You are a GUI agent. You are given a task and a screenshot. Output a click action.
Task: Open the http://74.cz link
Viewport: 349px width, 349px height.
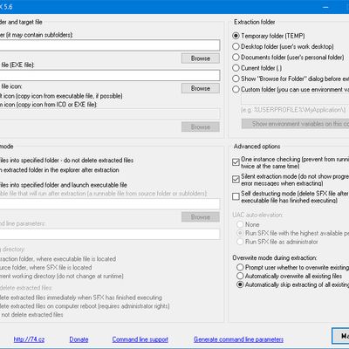29,339
